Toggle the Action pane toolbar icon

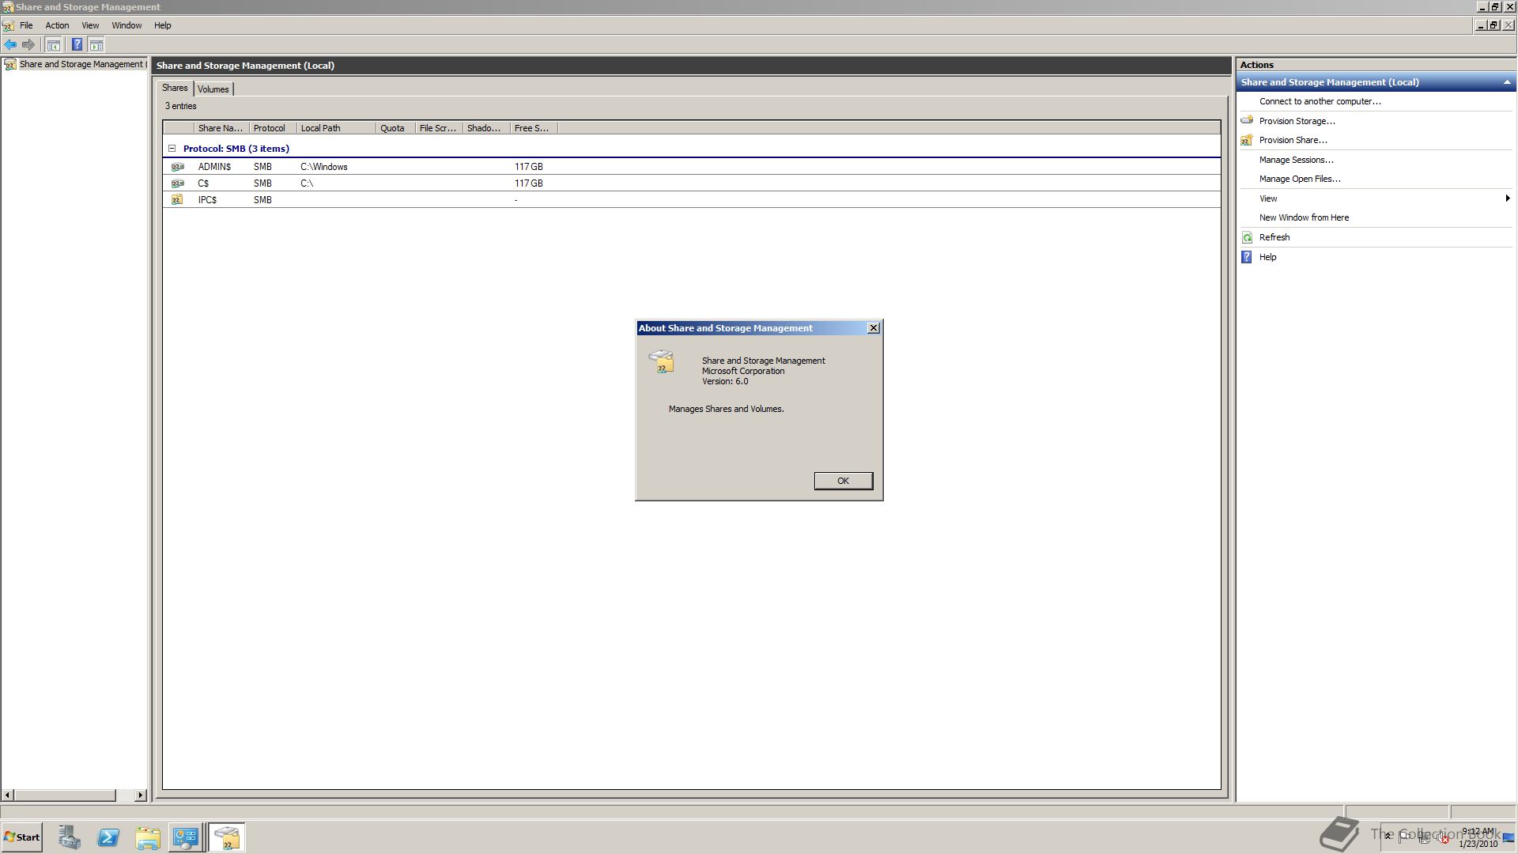[96, 45]
